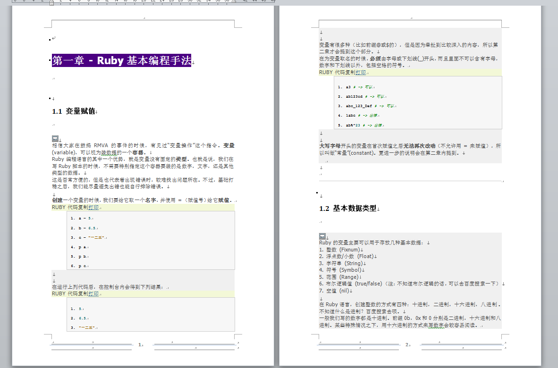Click the footer page number 2

pos(407,344)
